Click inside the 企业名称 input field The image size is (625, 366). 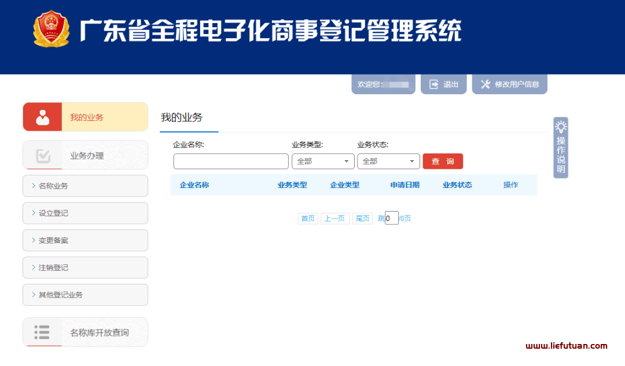click(230, 161)
